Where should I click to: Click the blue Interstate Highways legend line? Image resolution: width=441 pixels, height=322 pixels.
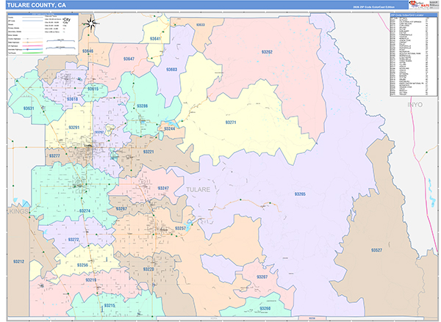point(33,49)
